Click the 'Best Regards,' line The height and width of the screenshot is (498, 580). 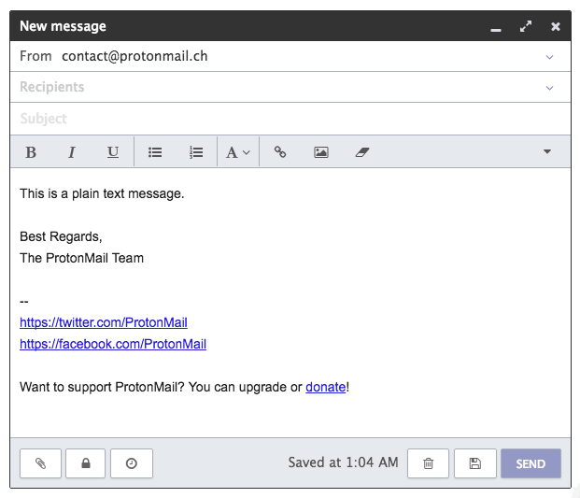(x=61, y=236)
